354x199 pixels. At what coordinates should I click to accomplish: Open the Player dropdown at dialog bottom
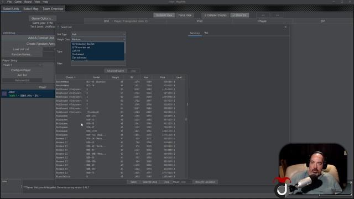point(186,182)
